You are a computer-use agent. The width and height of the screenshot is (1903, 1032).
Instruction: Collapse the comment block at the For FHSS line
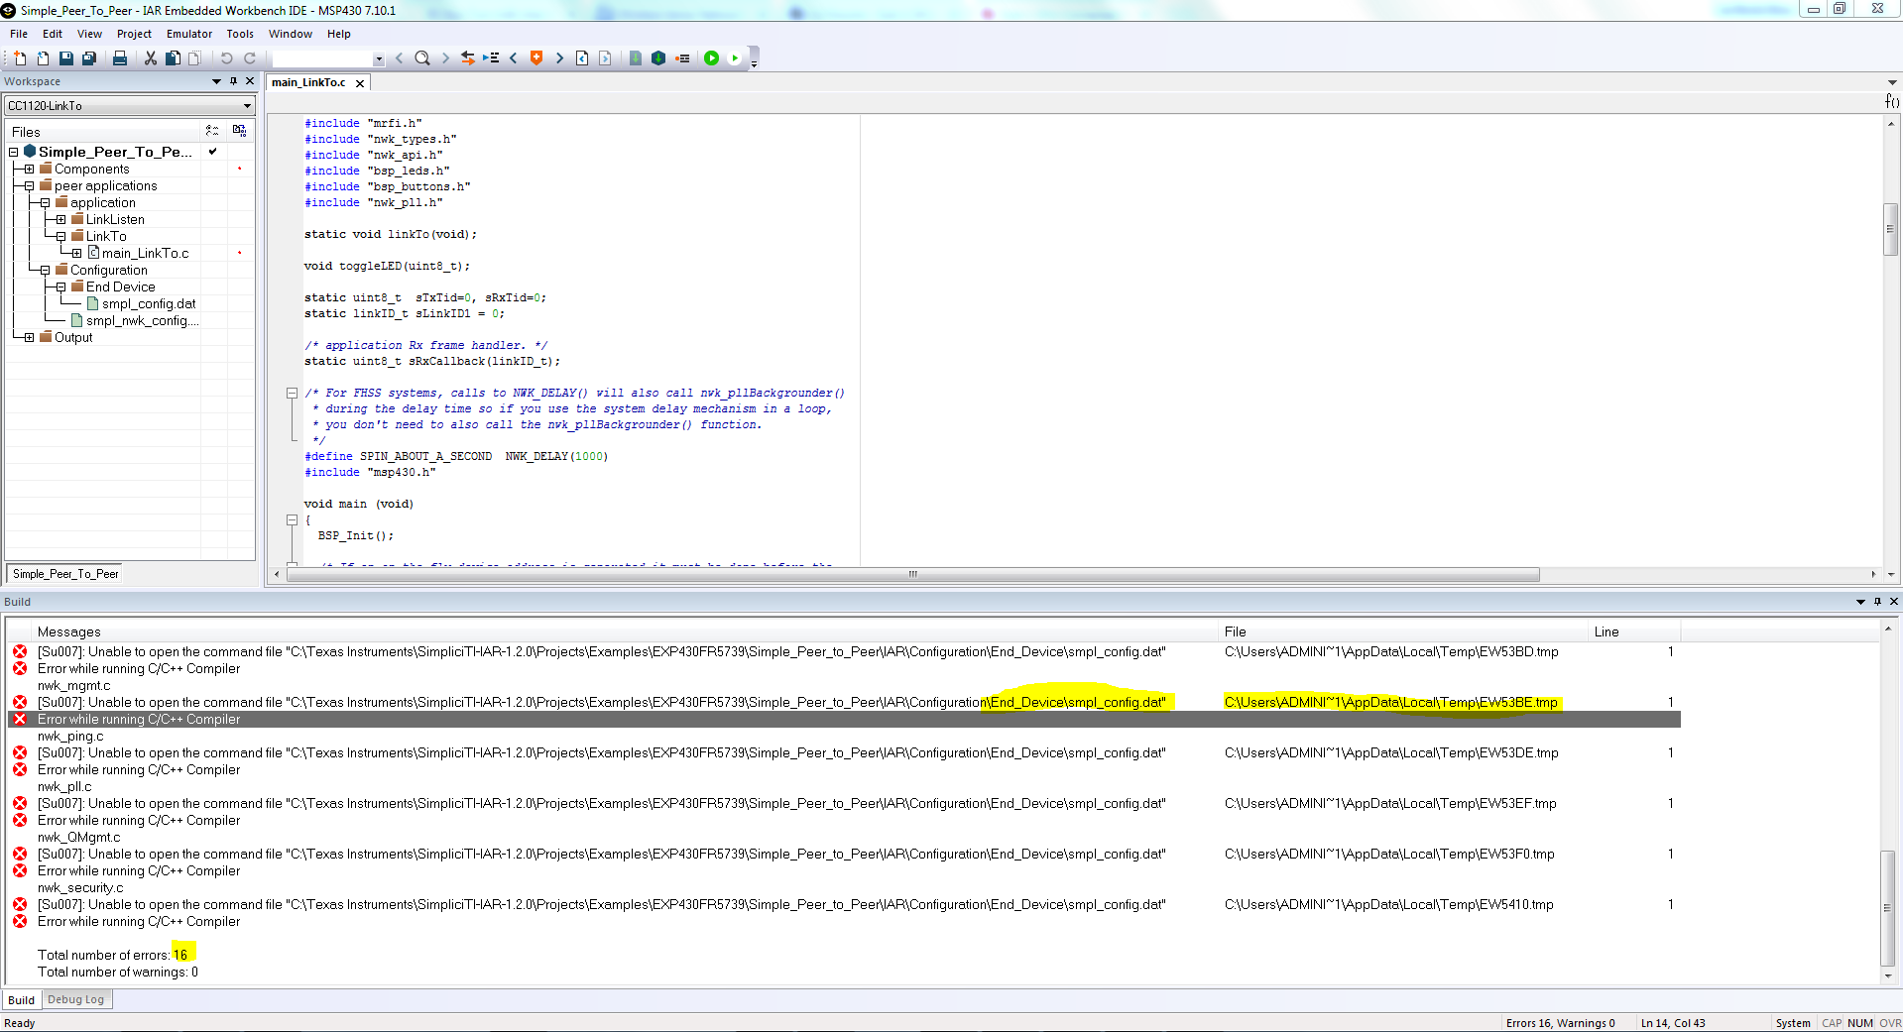click(x=293, y=394)
